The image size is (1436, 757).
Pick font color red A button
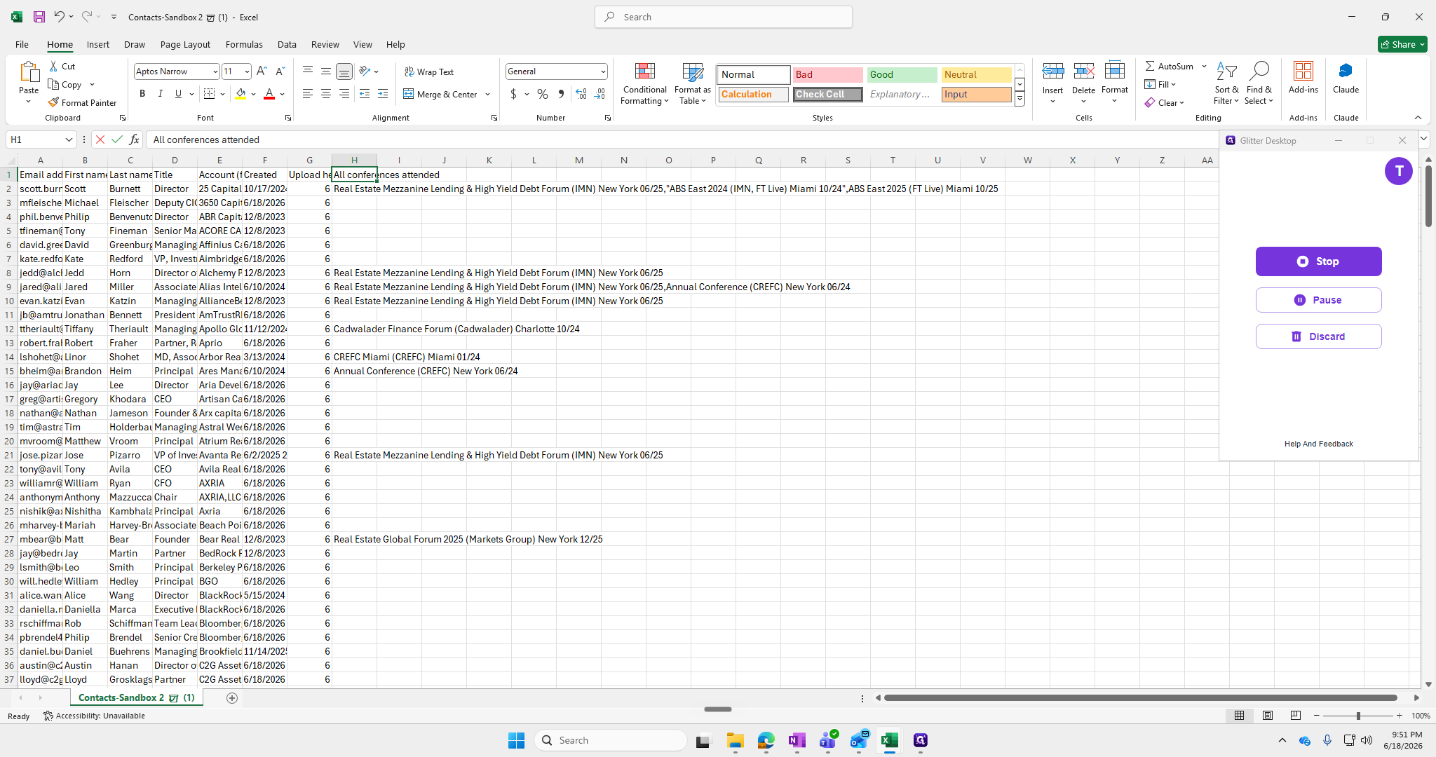(269, 94)
